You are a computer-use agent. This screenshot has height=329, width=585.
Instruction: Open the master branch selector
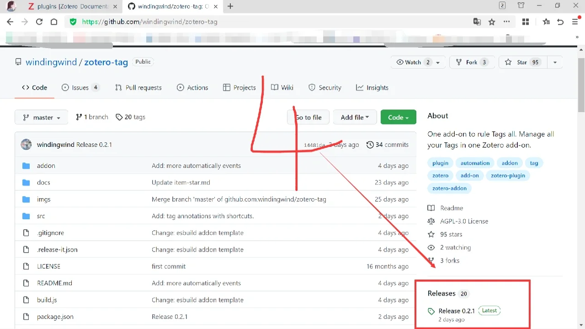[x=42, y=118]
